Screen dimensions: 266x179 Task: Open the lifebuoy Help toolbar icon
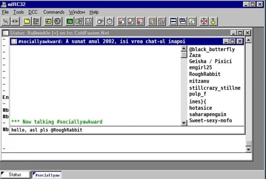pos(204,21)
